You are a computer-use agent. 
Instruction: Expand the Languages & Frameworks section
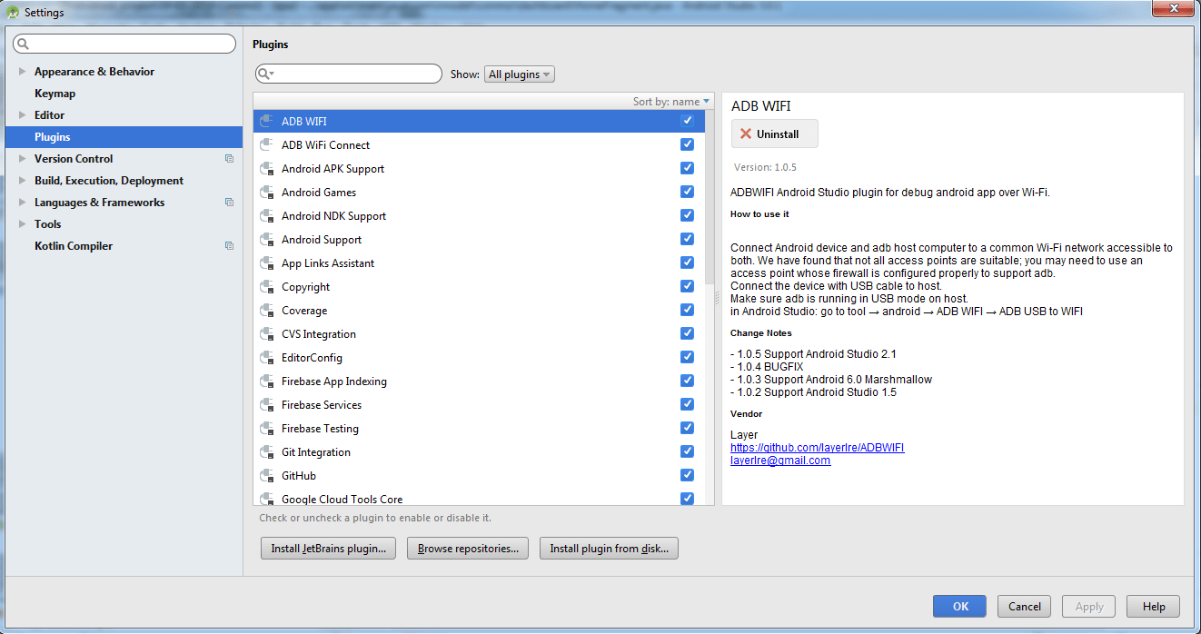[x=23, y=203]
